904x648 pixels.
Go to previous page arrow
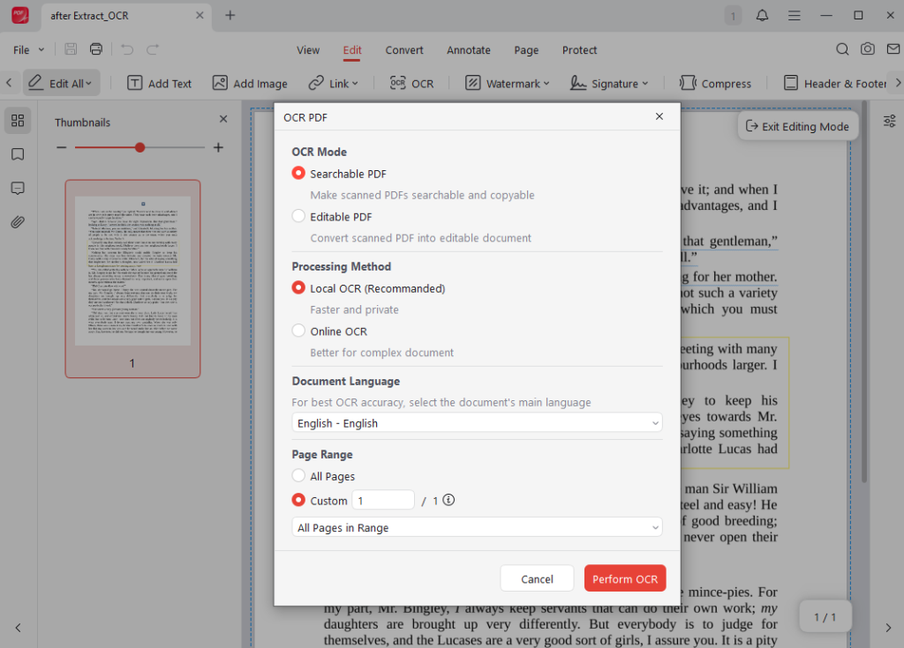pos(18,627)
